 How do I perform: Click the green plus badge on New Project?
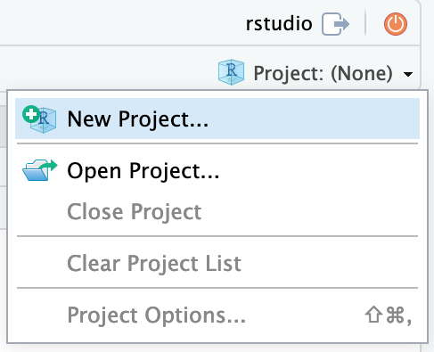tap(31, 114)
